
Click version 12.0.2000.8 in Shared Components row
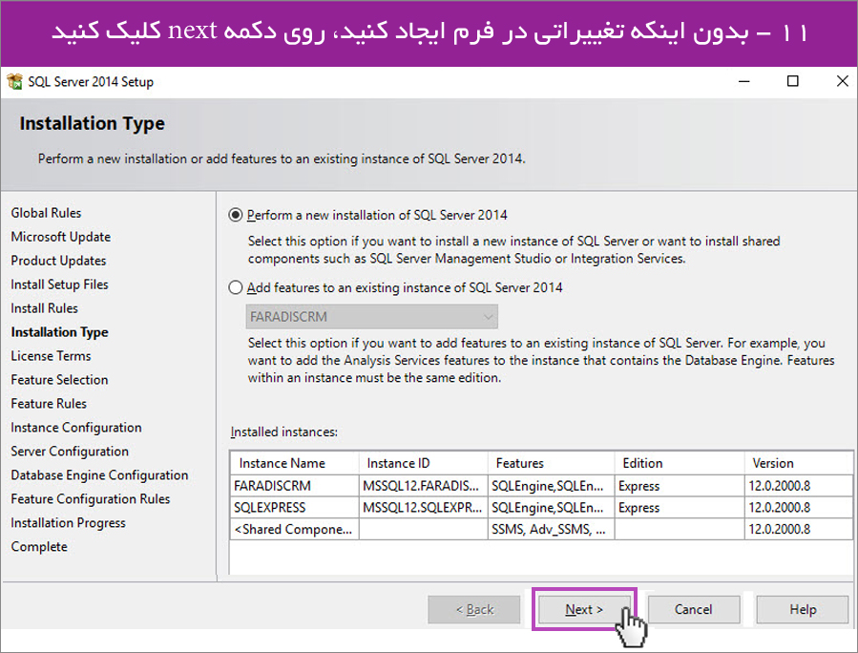tap(799, 529)
